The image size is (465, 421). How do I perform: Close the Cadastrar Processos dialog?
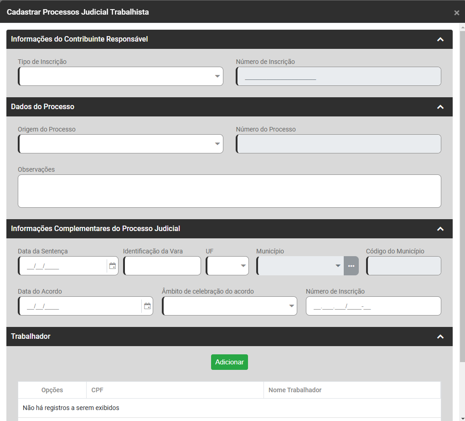[x=456, y=13]
